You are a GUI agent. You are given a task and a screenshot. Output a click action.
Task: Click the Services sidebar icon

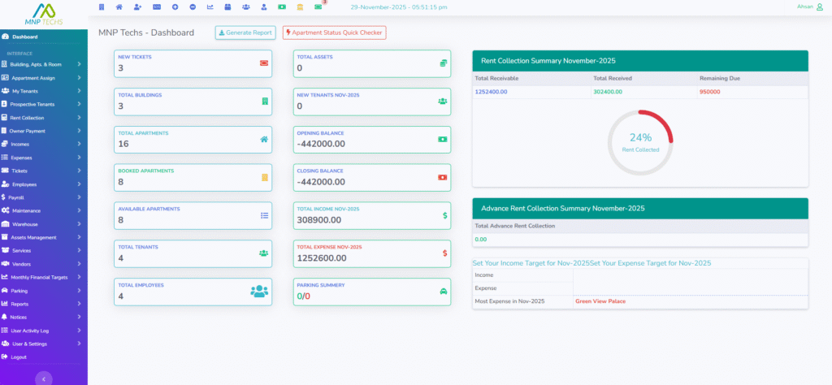tap(6, 250)
